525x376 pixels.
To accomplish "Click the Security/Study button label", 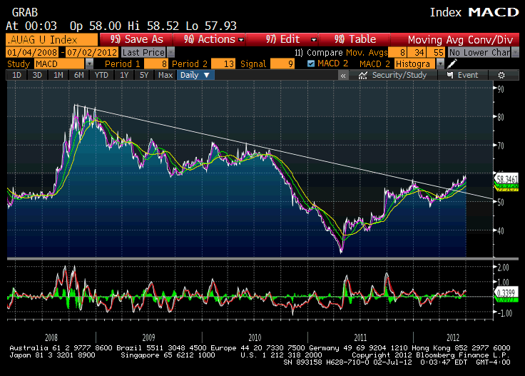I will point(399,75).
